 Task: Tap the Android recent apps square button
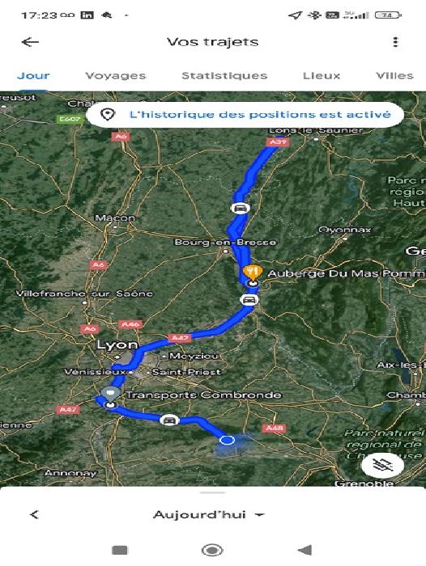(x=120, y=550)
